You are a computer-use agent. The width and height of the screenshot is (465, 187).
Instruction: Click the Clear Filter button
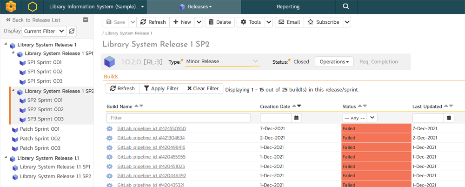coord(203,88)
